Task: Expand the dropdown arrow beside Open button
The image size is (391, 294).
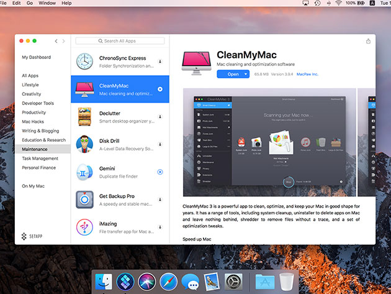Action: click(x=246, y=74)
